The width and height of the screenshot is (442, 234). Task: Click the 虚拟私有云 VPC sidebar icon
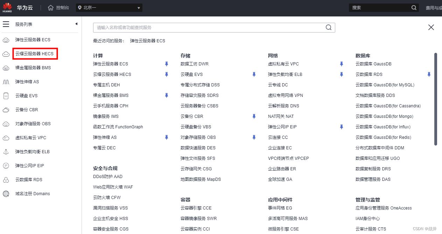click(x=6, y=137)
